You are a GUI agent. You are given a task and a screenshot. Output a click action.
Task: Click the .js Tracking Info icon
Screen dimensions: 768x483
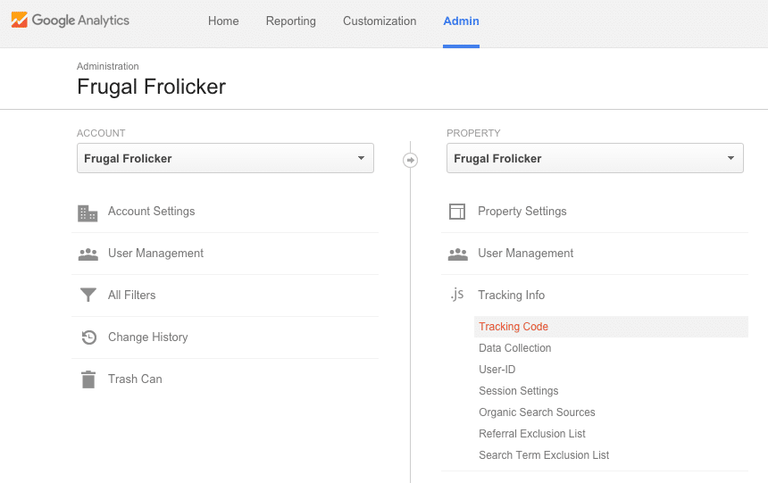[x=457, y=294]
